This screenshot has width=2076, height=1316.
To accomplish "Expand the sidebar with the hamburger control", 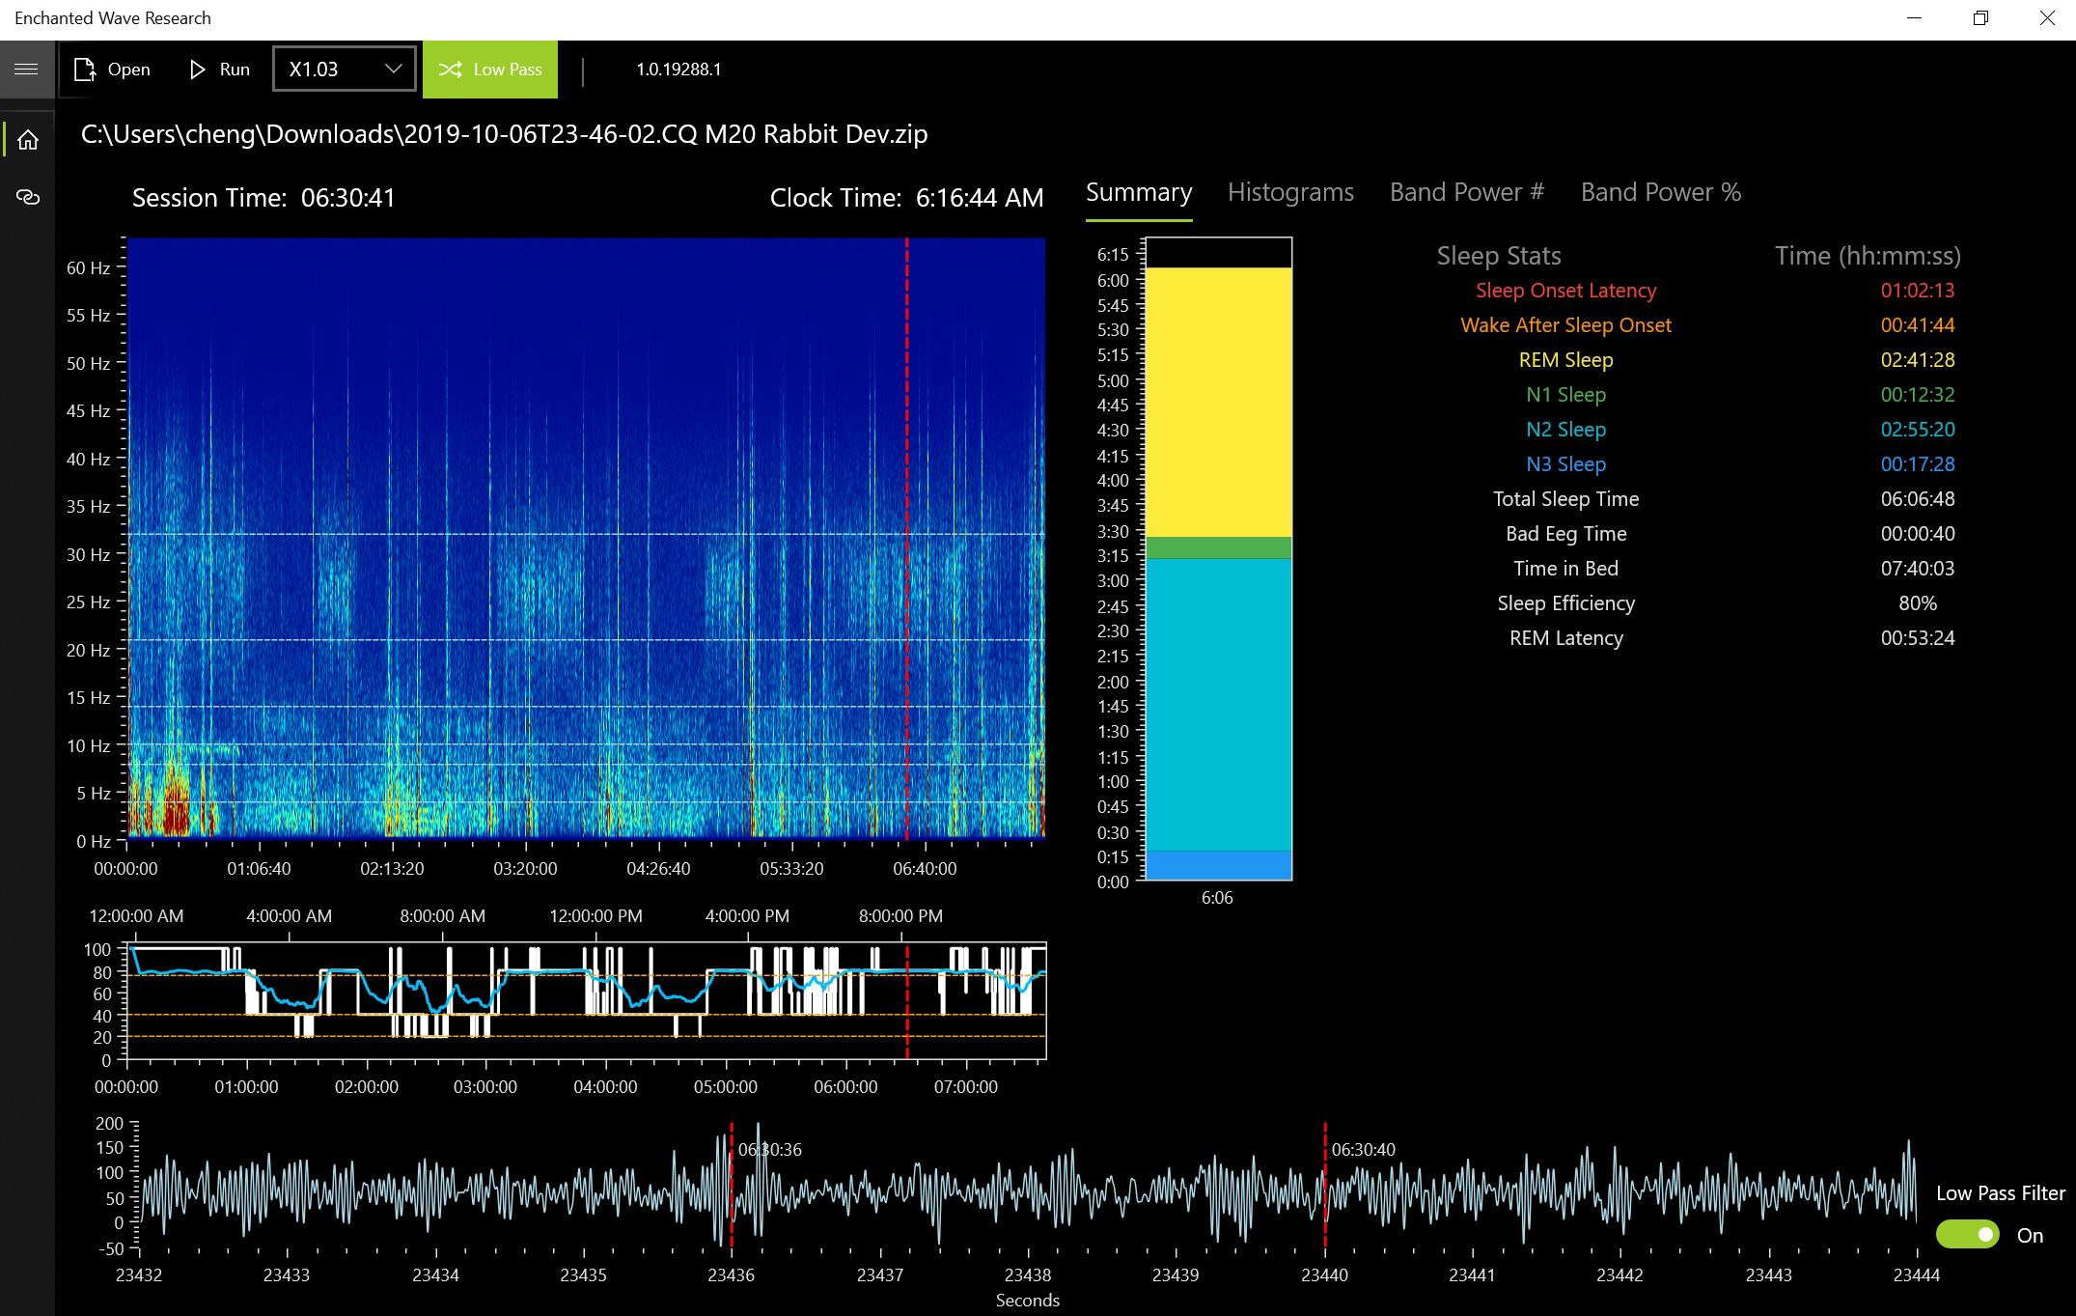I will tap(26, 69).
